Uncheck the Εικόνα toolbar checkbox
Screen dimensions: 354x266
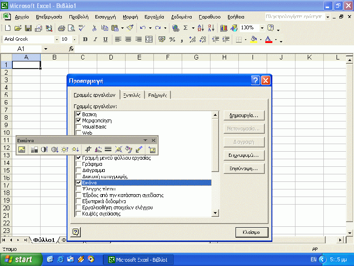point(78,182)
